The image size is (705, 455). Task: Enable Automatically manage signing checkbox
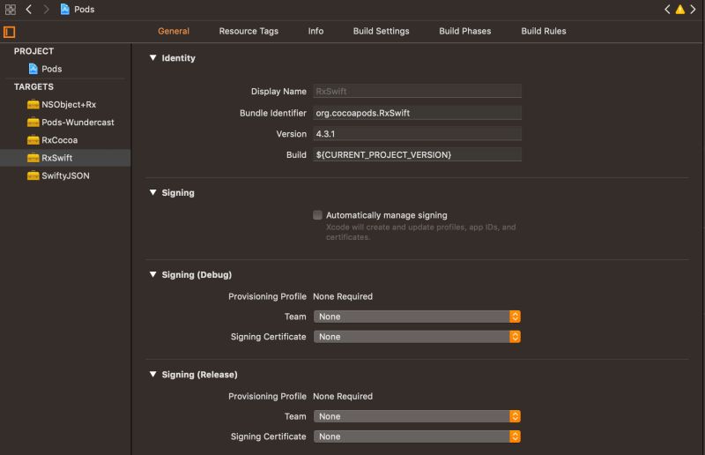[x=317, y=215]
